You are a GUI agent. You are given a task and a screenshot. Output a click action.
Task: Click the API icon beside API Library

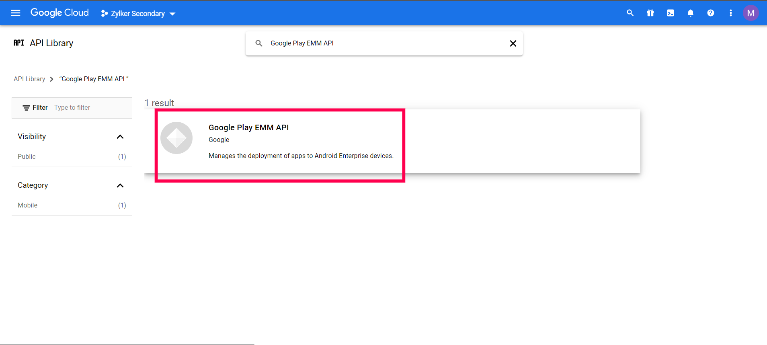click(x=19, y=43)
